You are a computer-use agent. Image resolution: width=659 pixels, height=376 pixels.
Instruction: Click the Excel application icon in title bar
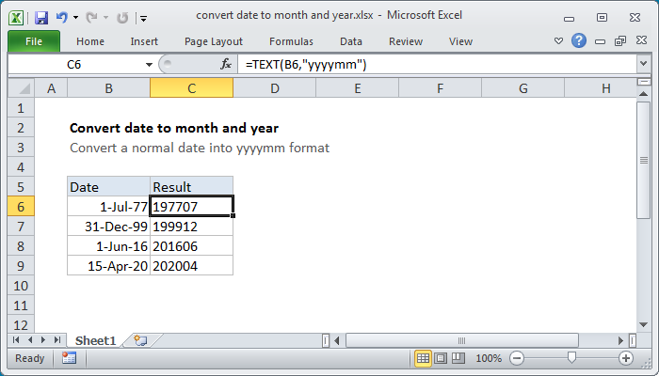pos(16,18)
